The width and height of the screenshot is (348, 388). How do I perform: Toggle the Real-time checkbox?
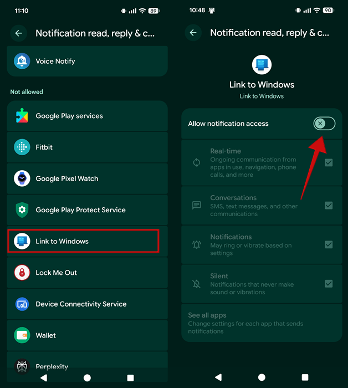pyautogui.click(x=329, y=162)
